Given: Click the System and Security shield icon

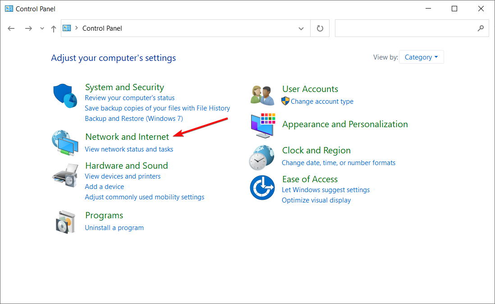Looking at the screenshot, I should pyautogui.click(x=65, y=96).
